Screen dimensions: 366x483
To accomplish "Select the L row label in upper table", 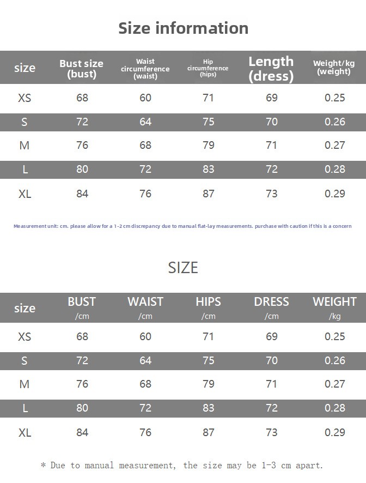I will pyautogui.click(x=25, y=170).
